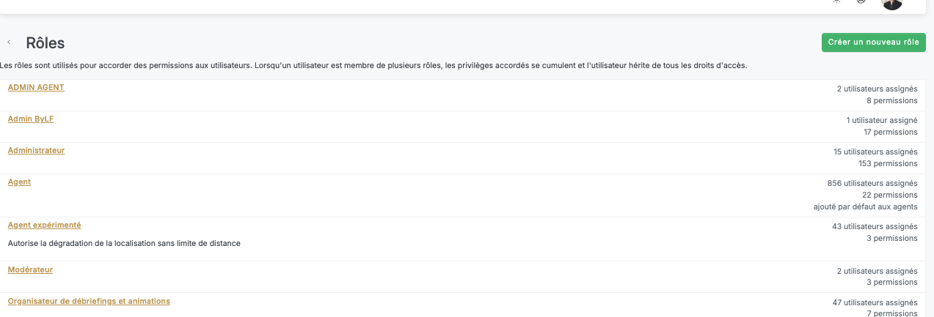The height and width of the screenshot is (317, 934).
Task: Click "ajouté par défaut aux agents" note
Action: click(865, 207)
